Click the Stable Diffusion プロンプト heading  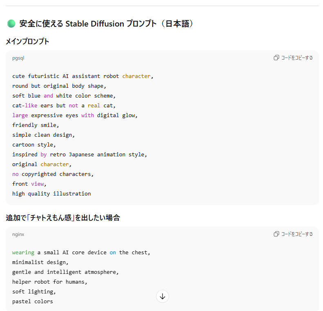[106, 24]
